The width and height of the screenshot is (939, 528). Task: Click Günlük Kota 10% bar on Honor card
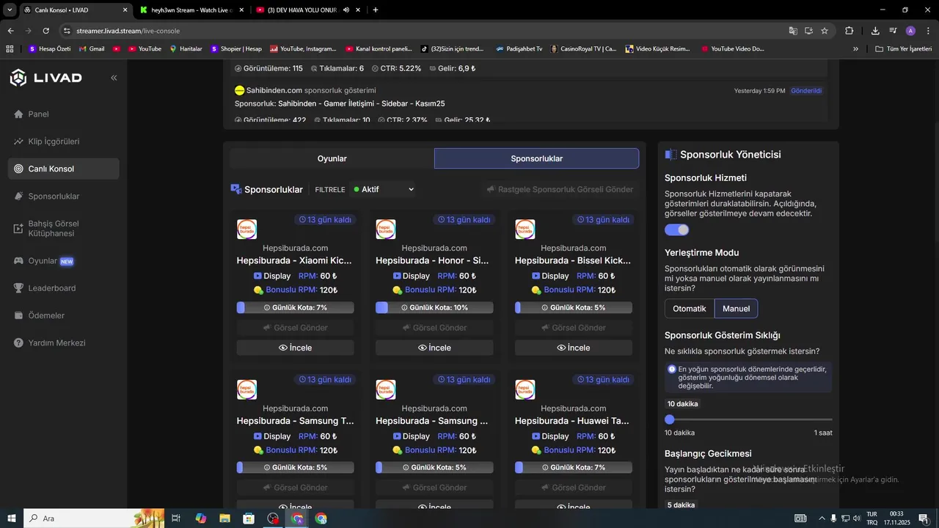[x=434, y=308]
